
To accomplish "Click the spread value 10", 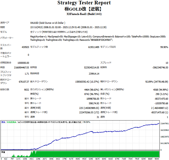I will click(167, 63).
